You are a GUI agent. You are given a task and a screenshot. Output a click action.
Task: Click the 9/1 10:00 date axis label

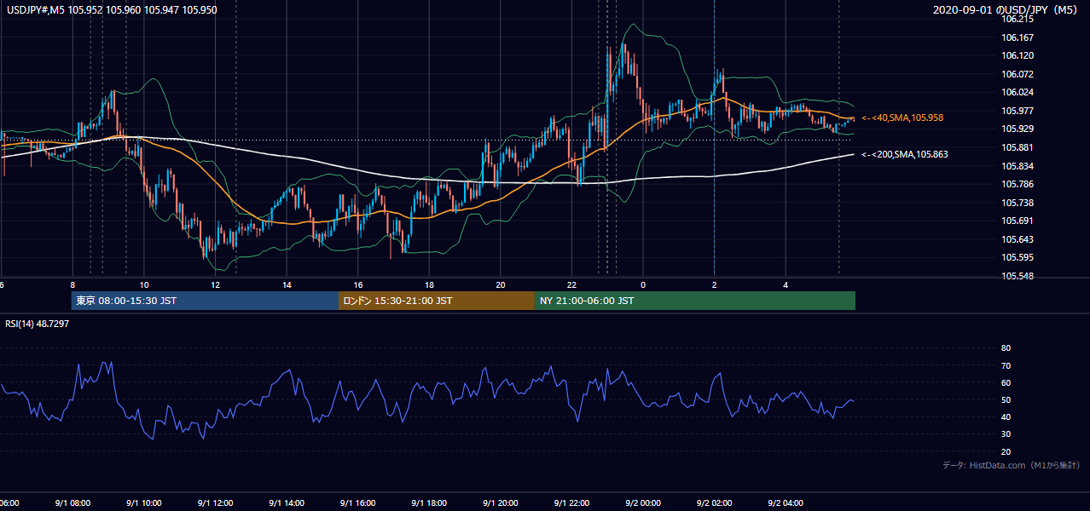click(143, 503)
